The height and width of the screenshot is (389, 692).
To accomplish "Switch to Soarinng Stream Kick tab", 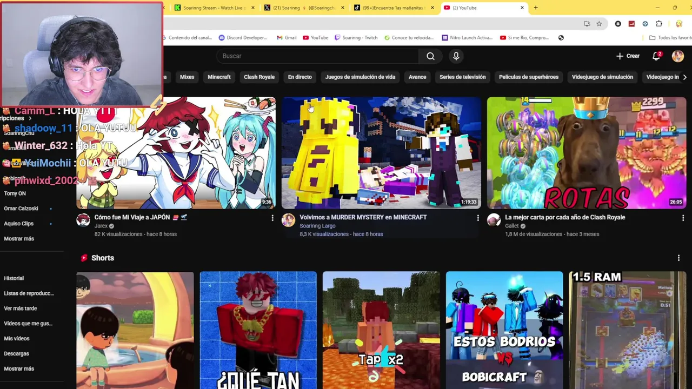I will coord(214,8).
